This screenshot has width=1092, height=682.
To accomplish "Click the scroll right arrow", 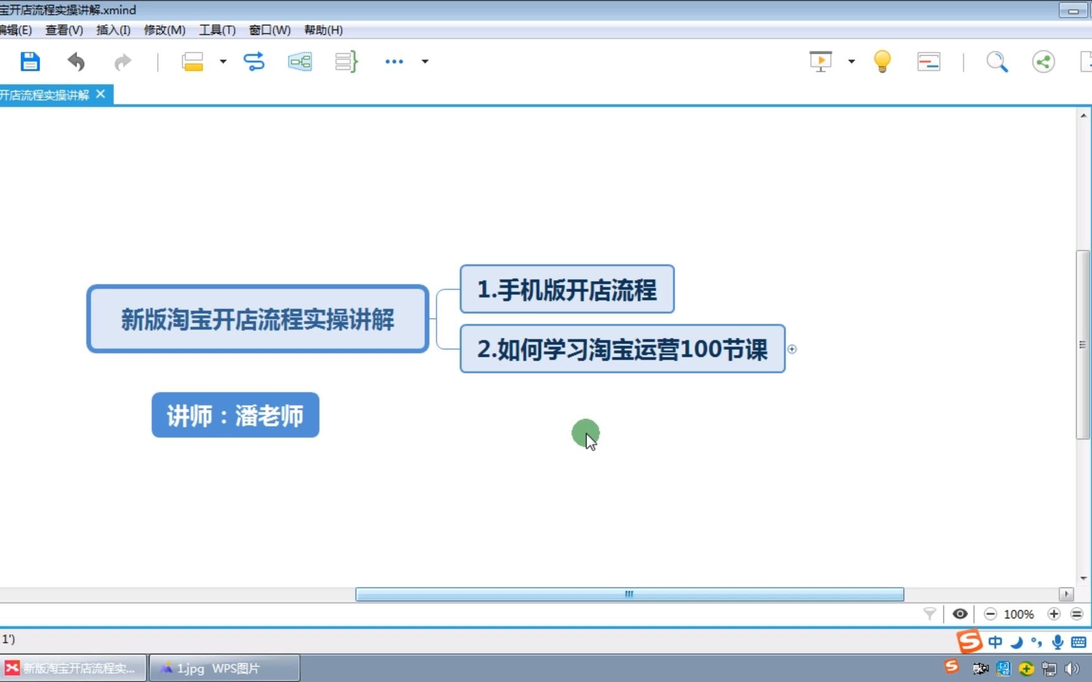I will [x=1067, y=594].
